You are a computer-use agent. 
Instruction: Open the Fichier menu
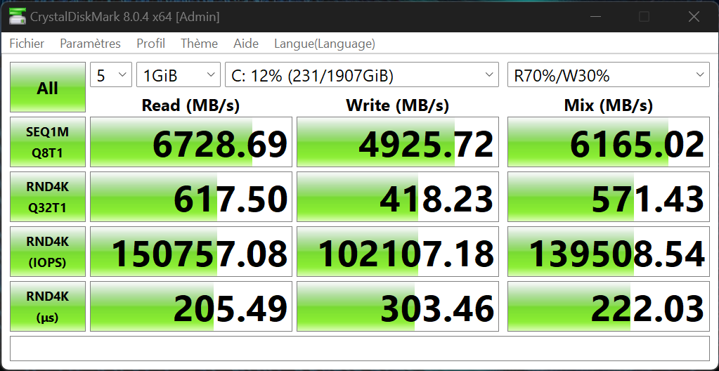coord(27,44)
